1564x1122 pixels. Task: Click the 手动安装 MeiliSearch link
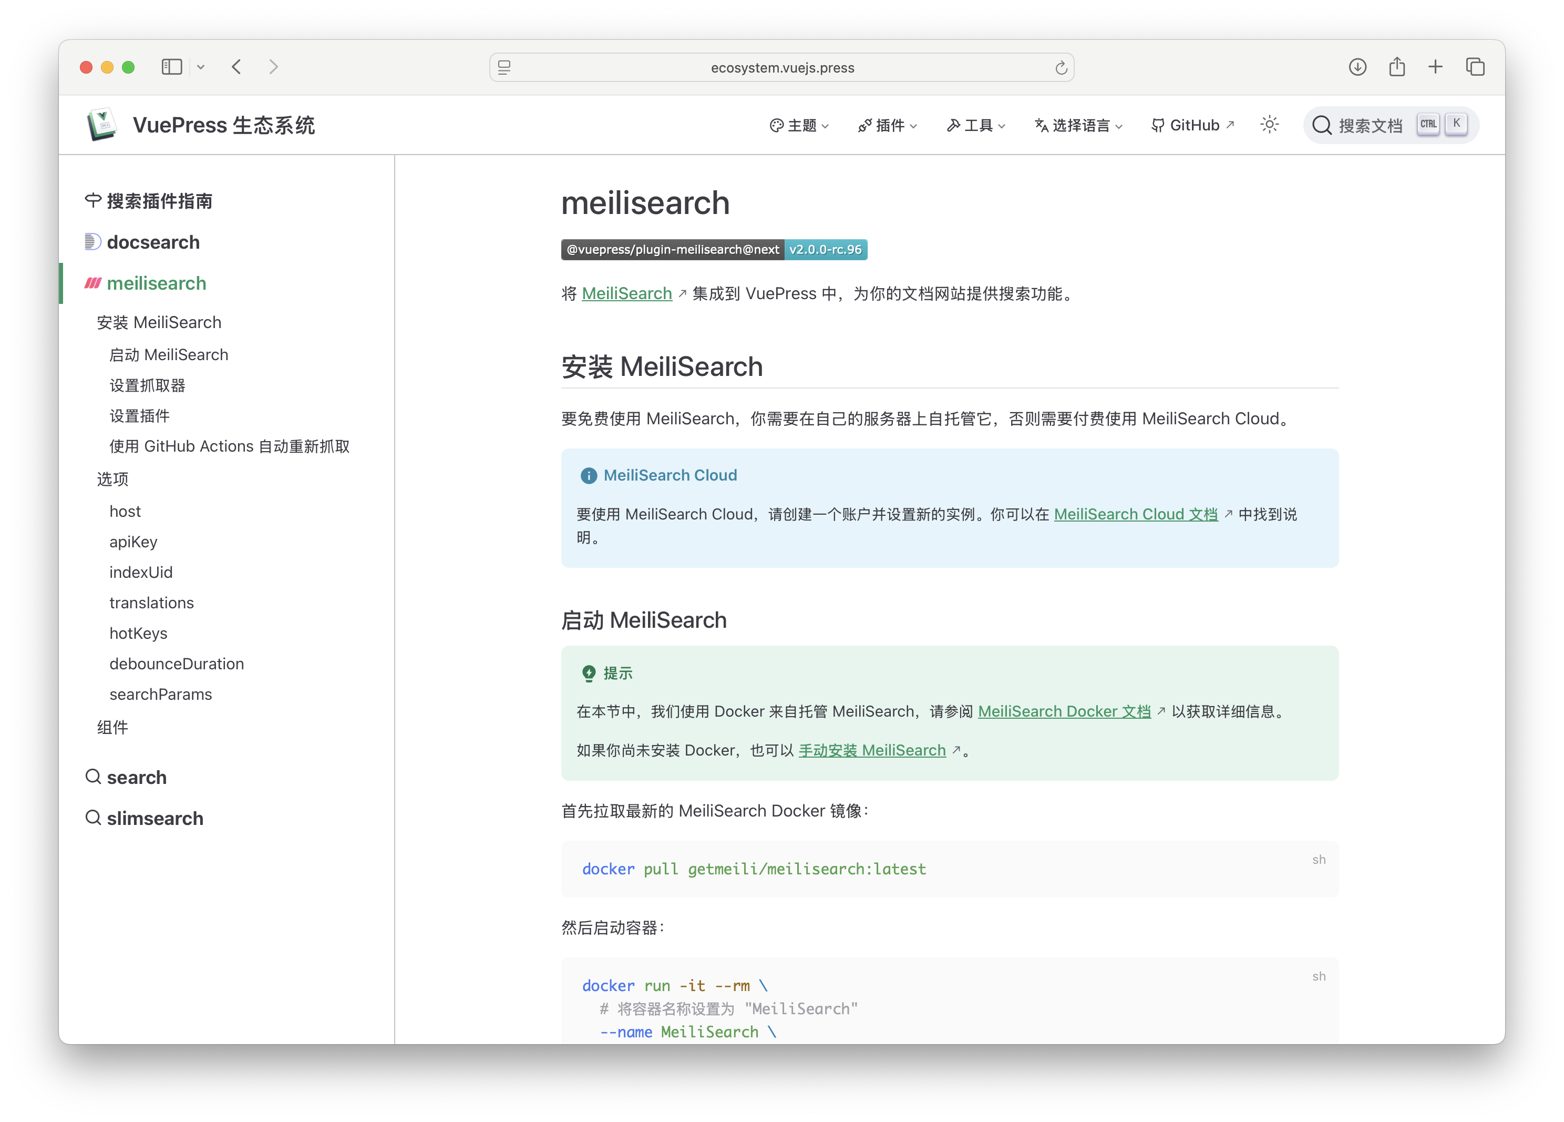point(872,750)
